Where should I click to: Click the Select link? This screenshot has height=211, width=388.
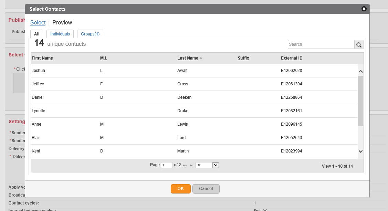point(38,23)
